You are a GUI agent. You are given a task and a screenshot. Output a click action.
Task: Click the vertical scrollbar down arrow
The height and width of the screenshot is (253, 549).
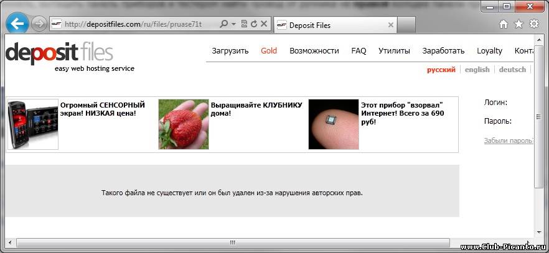click(538, 231)
